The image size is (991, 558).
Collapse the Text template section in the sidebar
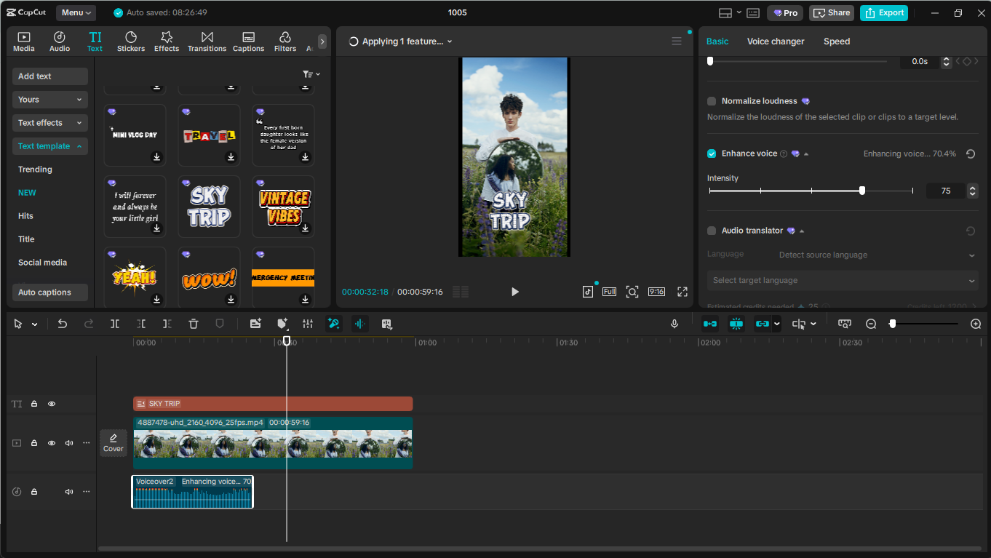[49, 146]
